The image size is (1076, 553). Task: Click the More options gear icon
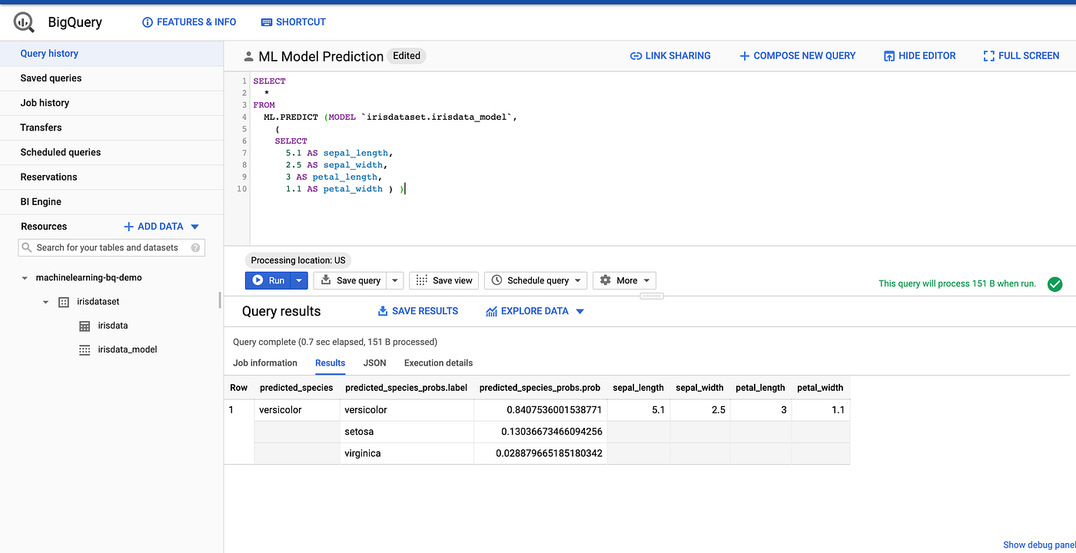click(607, 280)
